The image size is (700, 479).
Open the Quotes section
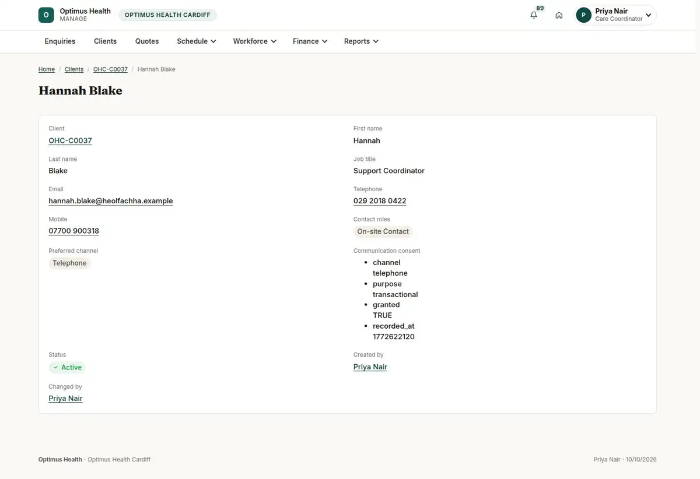click(x=147, y=41)
